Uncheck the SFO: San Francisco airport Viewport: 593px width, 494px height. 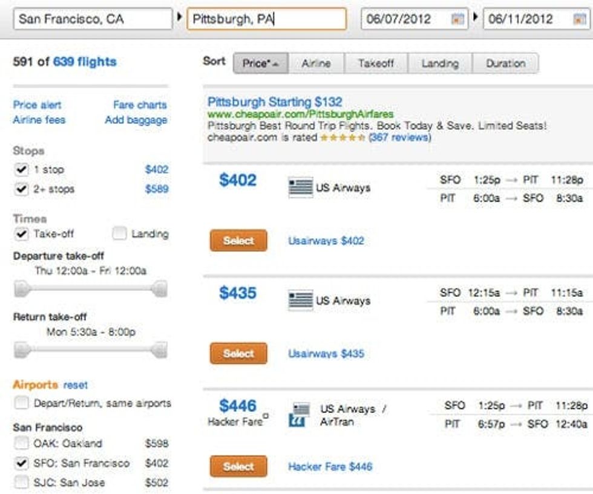[x=22, y=463]
